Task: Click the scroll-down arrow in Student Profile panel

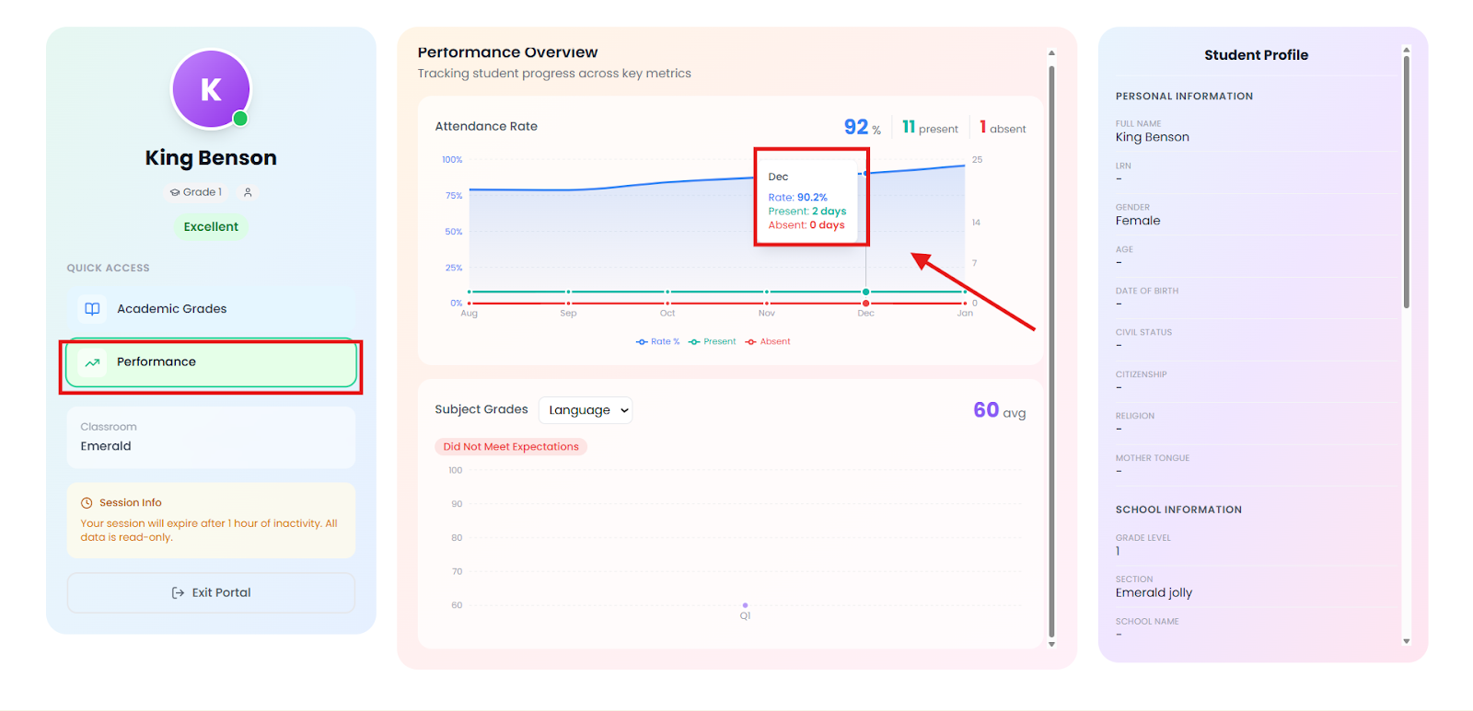Action: click(1406, 641)
